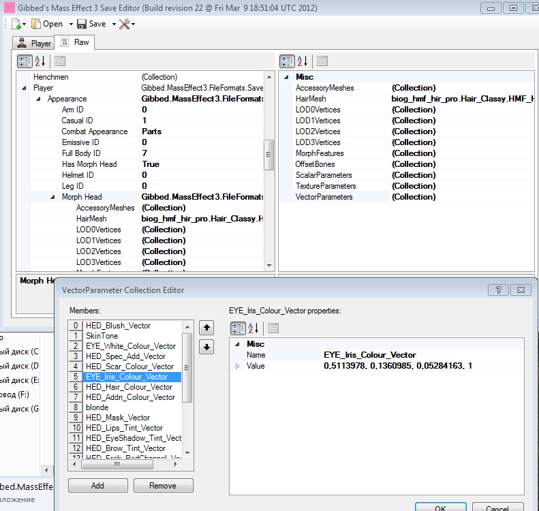Move selected member down with arrow button
Image resolution: width=539 pixels, height=511 pixels.
(206, 347)
